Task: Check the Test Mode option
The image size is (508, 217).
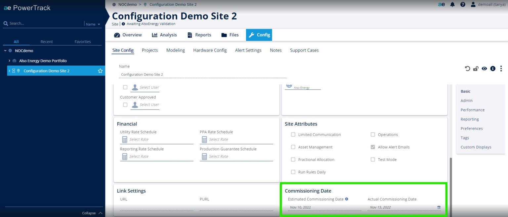Action: 373,159
